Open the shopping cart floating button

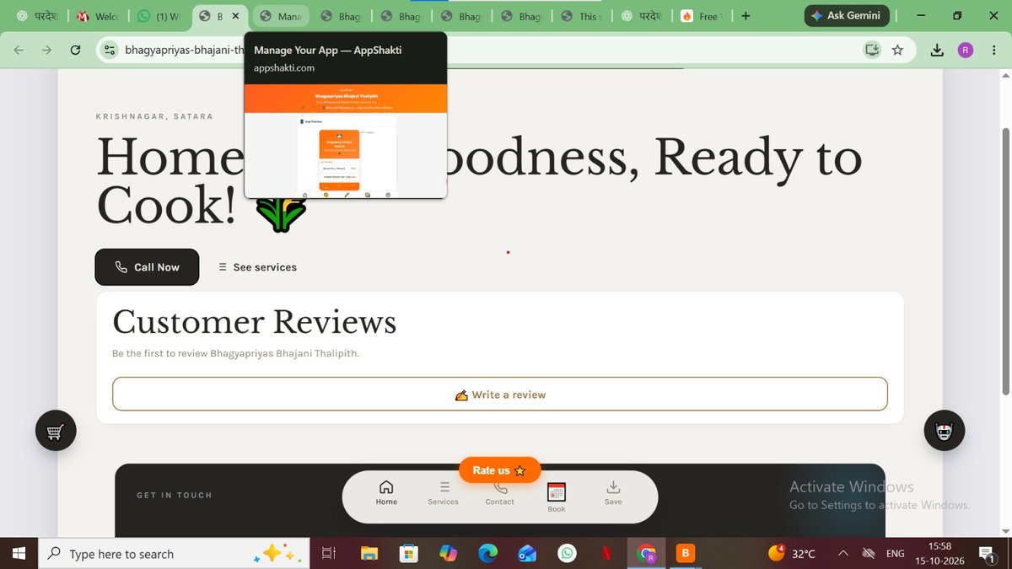click(56, 432)
